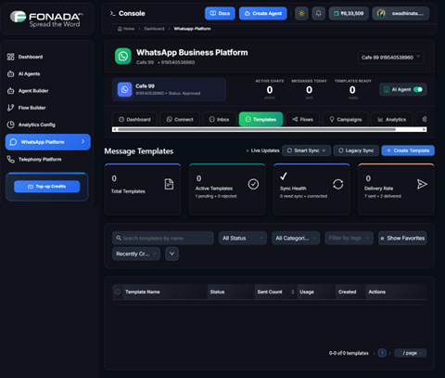
Task: Open Agent Builder in the sidebar
Action: [x=47, y=91]
